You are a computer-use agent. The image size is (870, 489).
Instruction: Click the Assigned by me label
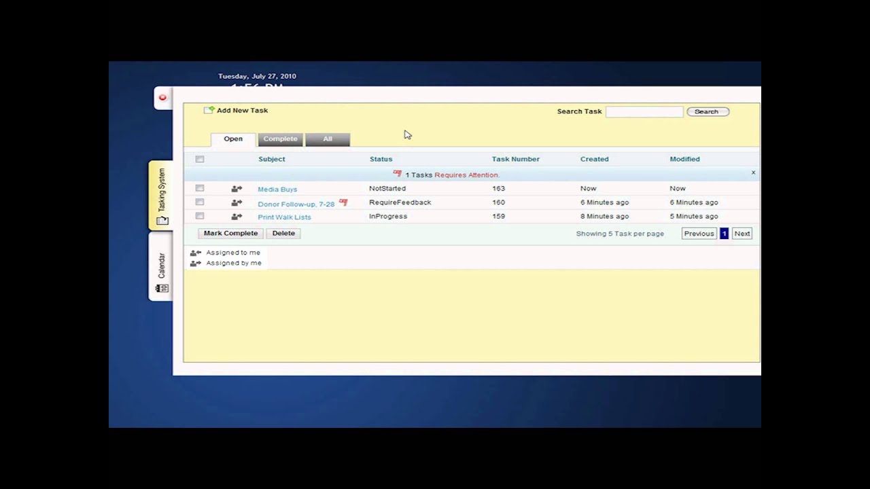click(x=234, y=263)
